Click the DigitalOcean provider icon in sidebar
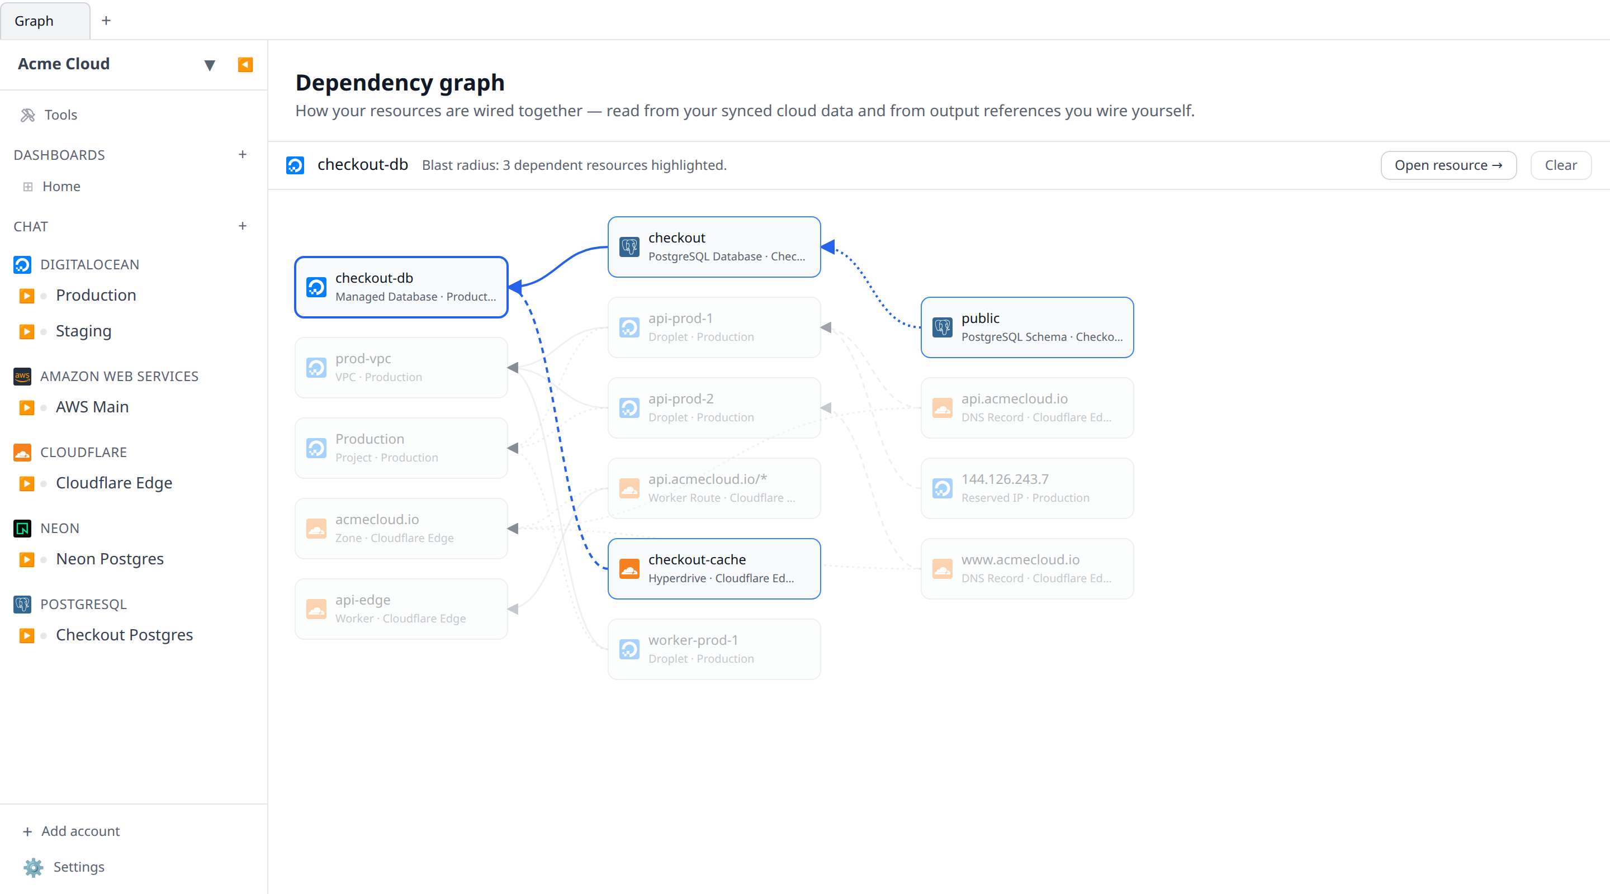The width and height of the screenshot is (1610, 894). click(x=22, y=265)
